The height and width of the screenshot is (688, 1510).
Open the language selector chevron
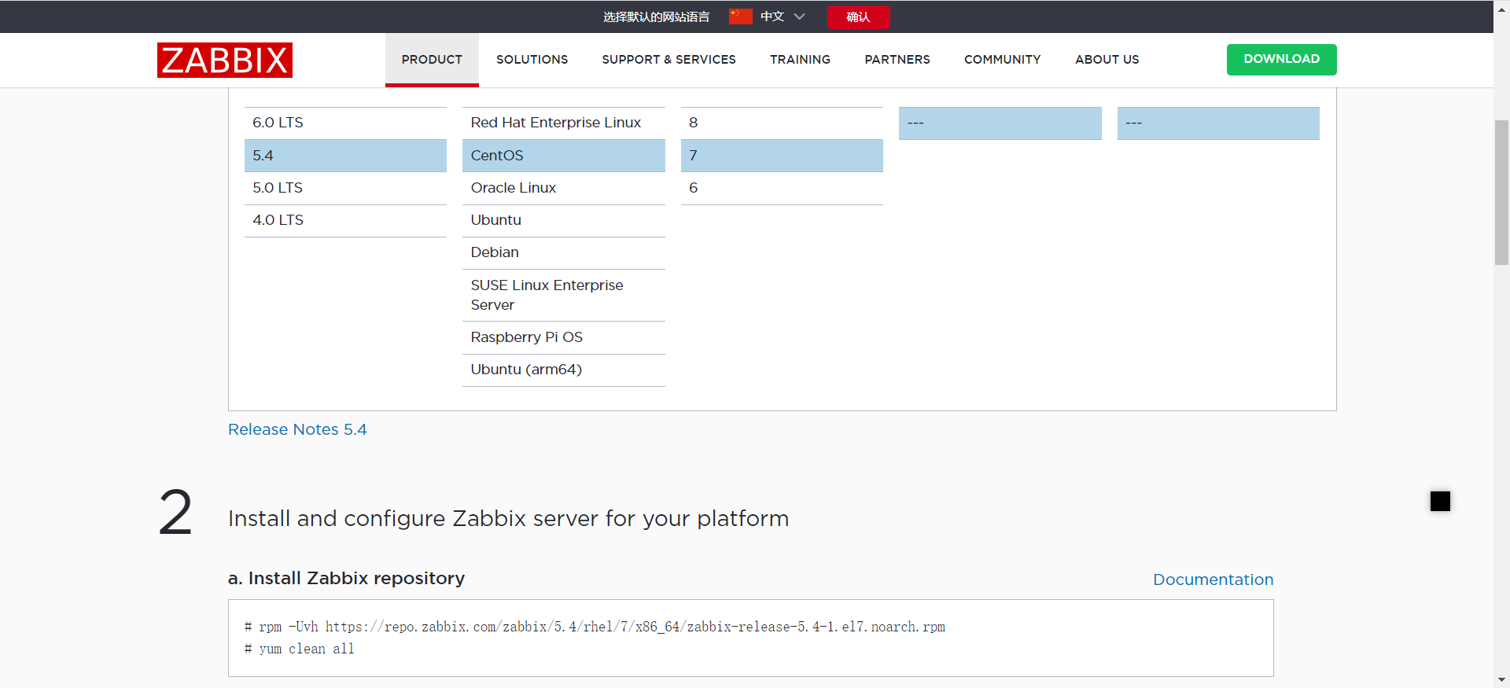pos(800,17)
